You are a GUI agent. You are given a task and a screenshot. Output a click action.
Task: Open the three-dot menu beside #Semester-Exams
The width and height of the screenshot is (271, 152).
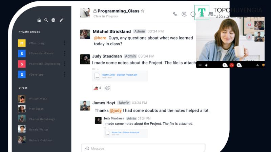[65, 53]
